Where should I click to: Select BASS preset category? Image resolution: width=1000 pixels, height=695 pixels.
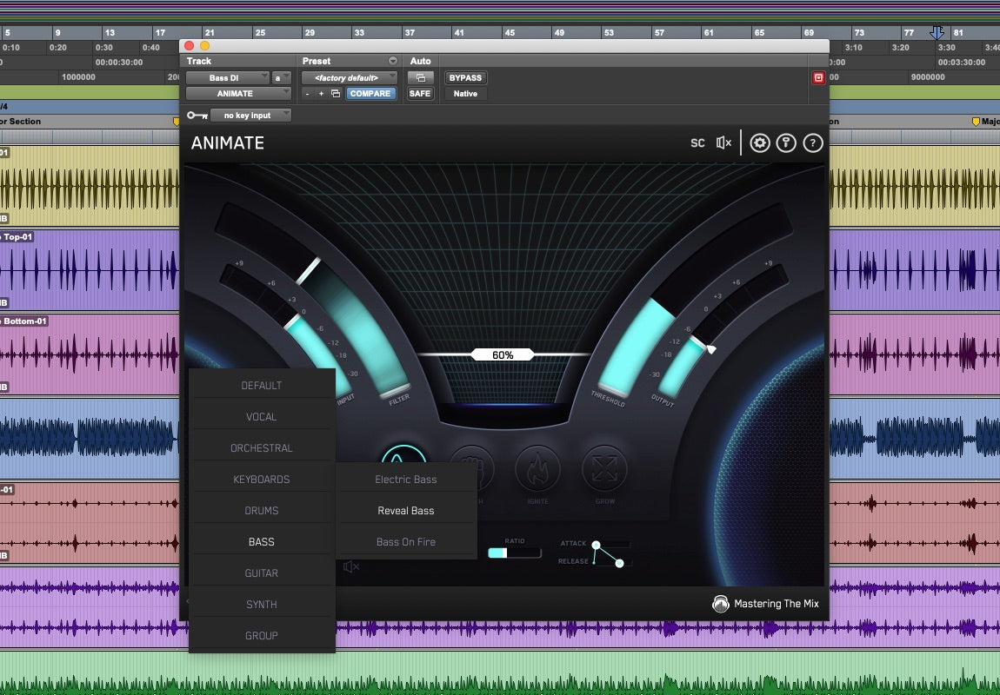262,541
